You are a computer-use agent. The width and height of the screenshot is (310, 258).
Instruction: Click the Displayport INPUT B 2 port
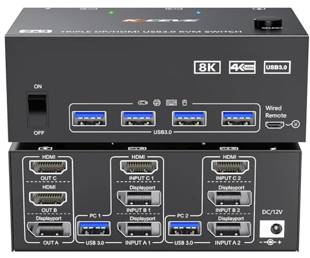(229, 199)
